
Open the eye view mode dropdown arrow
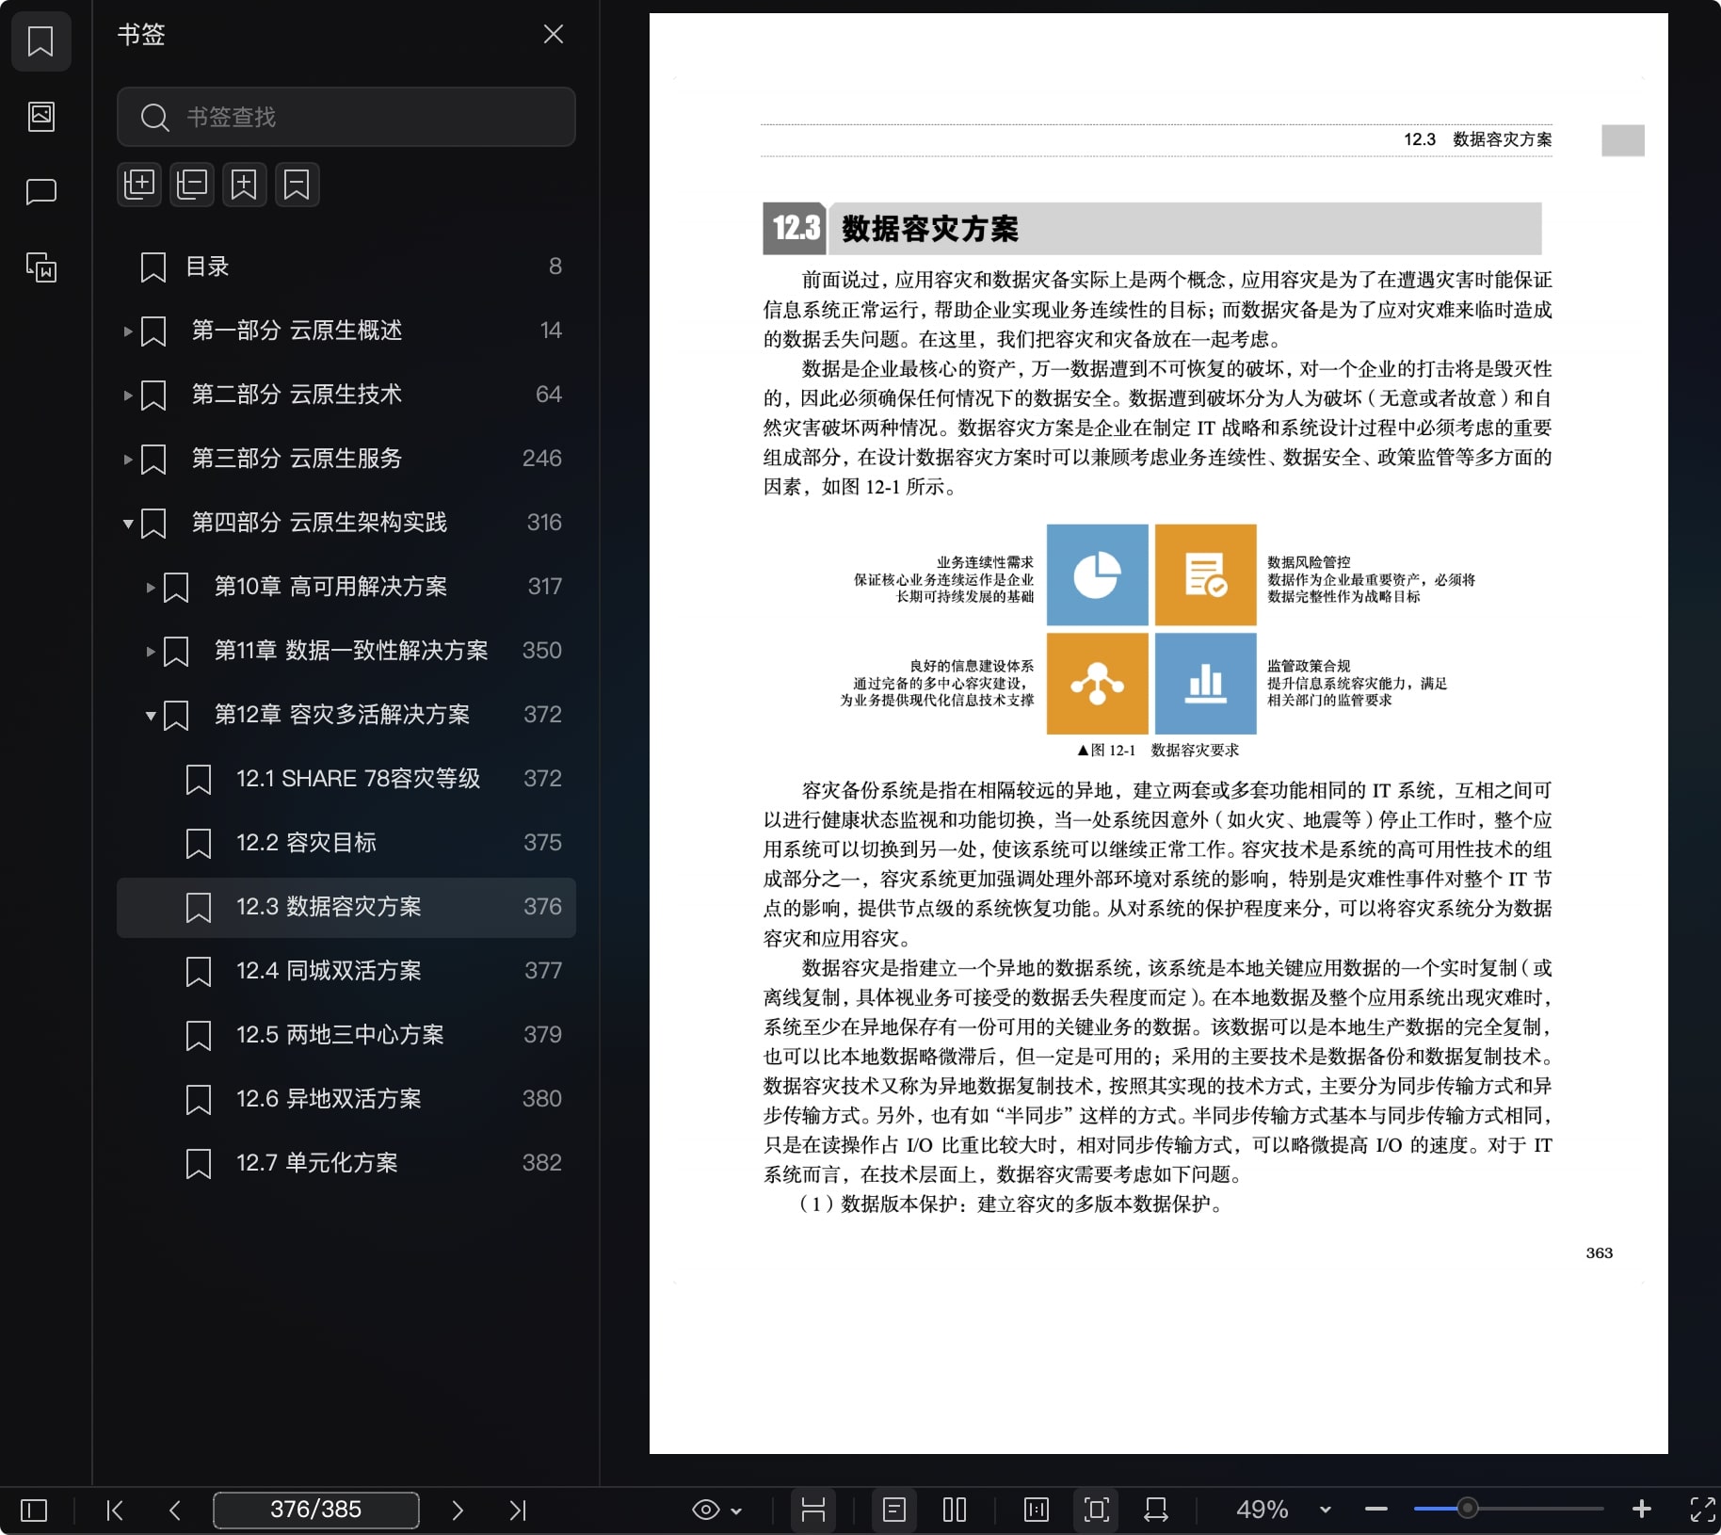[x=736, y=1511]
